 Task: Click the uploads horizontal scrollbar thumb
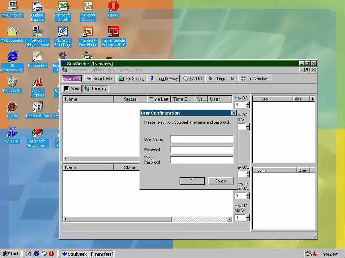pos(120,219)
